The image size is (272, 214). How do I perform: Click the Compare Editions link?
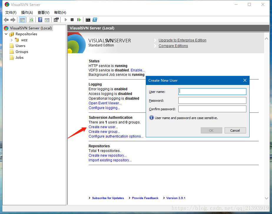click(x=173, y=46)
